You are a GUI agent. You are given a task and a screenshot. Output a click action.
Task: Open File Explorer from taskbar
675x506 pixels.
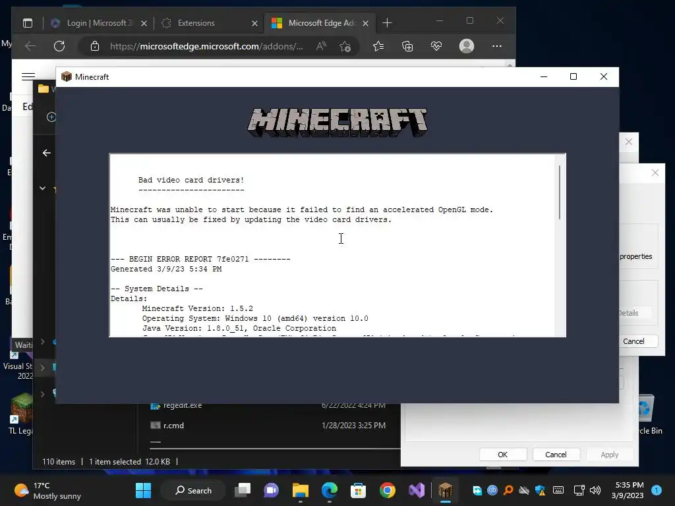tap(301, 490)
